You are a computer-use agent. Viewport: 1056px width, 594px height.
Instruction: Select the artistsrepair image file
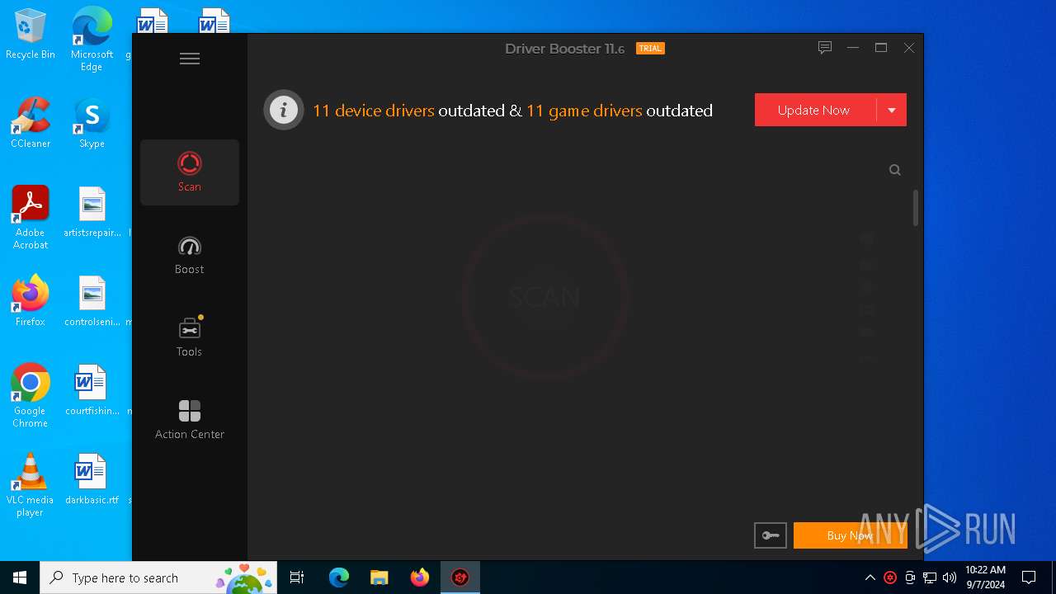[92, 213]
